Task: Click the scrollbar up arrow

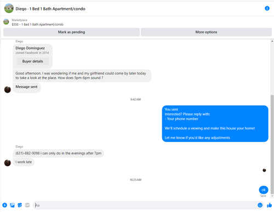Action: tap(272, 41)
